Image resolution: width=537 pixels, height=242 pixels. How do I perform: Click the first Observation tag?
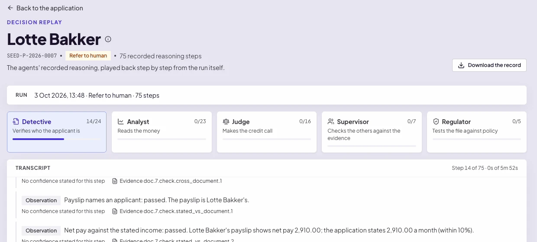[x=41, y=201]
